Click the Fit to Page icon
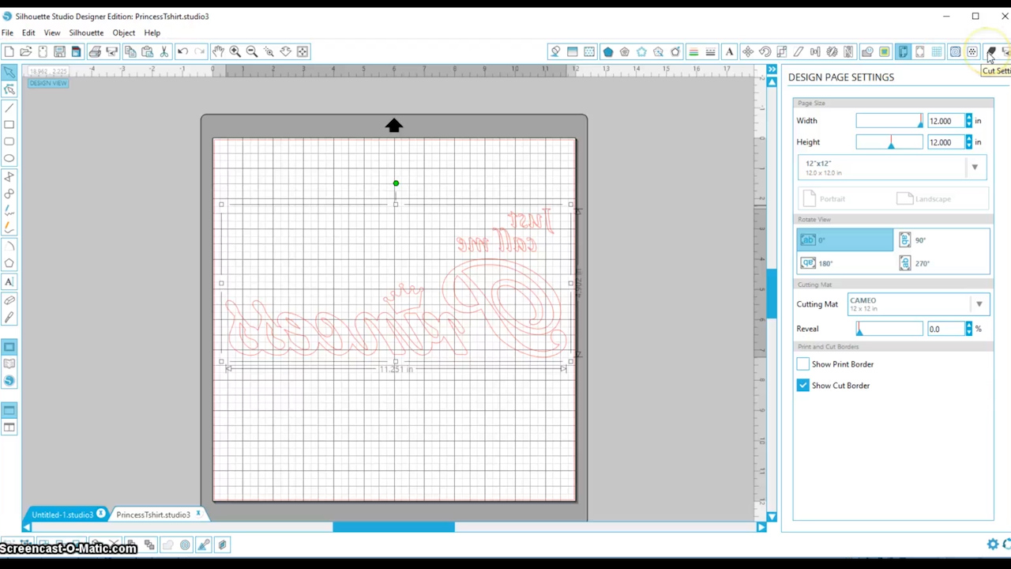The width and height of the screenshot is (1011, 569). pyautogui.click(x=303, y=51)
